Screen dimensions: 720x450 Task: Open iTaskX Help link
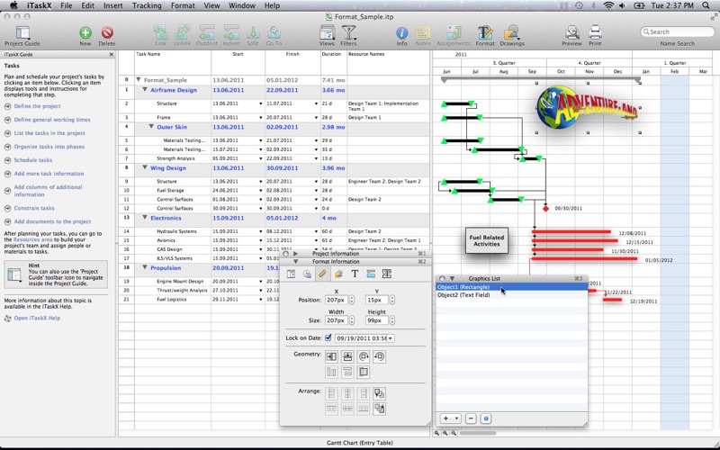[x=37, y=318]
